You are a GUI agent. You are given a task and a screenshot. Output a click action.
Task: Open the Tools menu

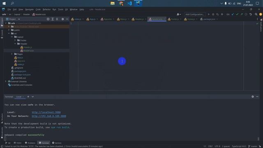click(60, 9)
